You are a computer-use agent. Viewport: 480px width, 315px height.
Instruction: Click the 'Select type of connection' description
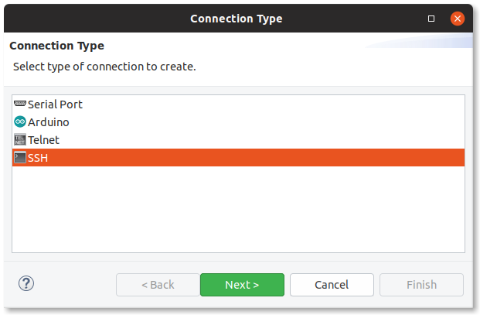click(104, 67)
